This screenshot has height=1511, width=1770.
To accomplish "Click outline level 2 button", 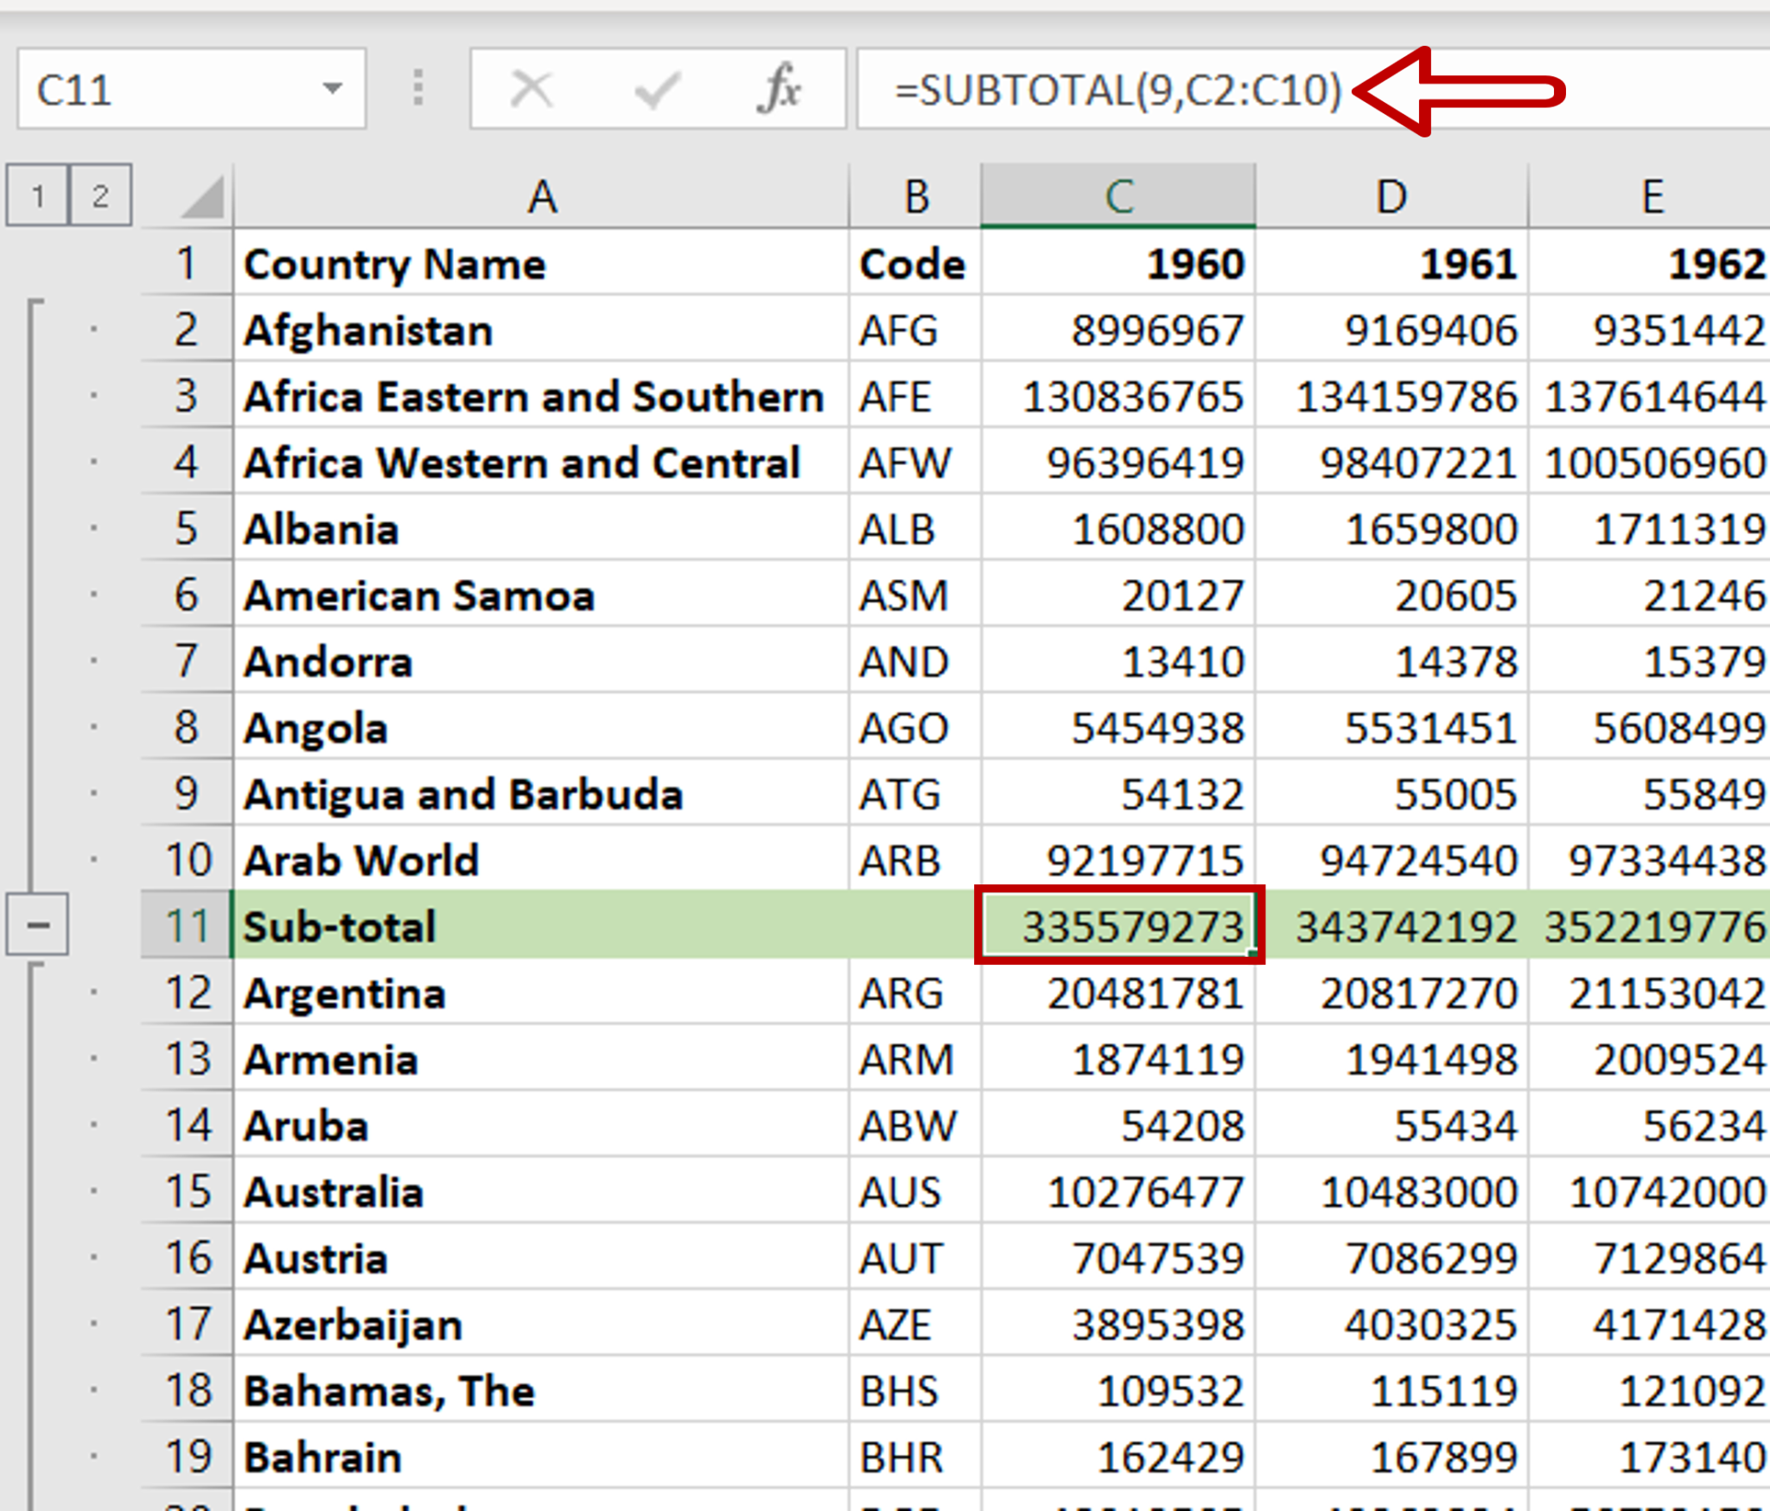I will click(x=100, y=194).
